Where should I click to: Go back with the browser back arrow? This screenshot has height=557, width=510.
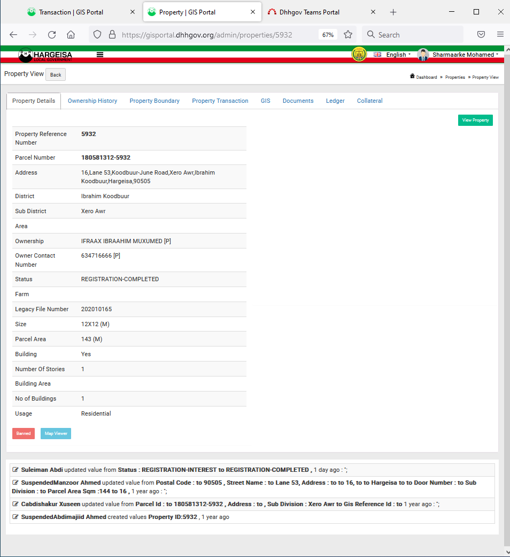point(13,34)
